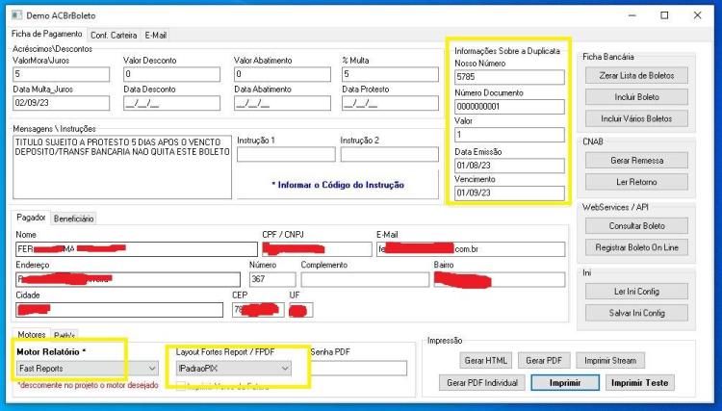Click the Data Abatimento date field

pos(282,103)
